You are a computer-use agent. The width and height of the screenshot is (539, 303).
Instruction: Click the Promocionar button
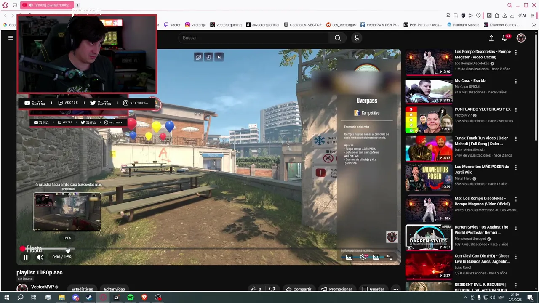336,289
